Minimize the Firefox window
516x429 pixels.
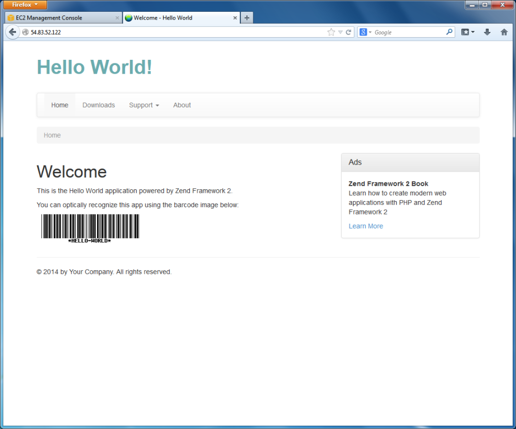point(472,5)
